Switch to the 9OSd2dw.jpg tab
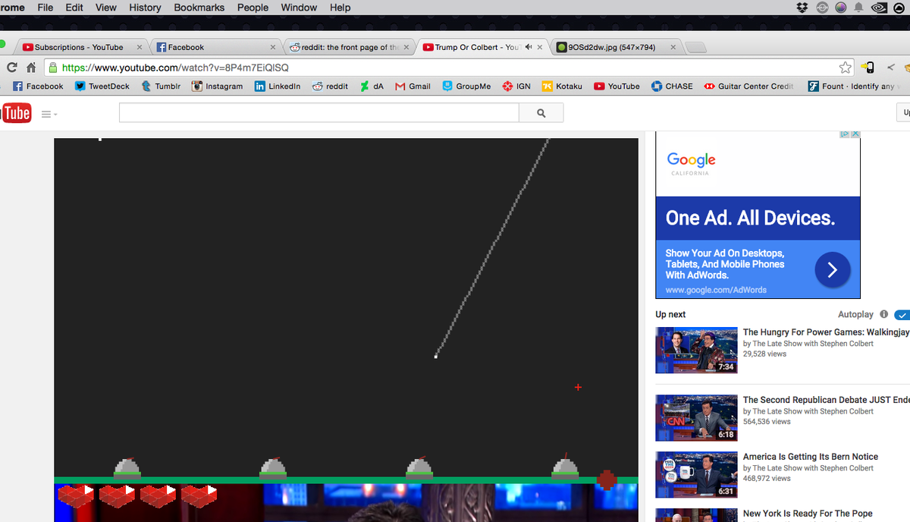Screen dimensions: 910x522 (617, 47)
